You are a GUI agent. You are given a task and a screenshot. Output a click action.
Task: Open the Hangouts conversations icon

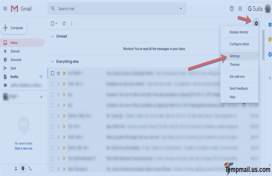(23, 169)
